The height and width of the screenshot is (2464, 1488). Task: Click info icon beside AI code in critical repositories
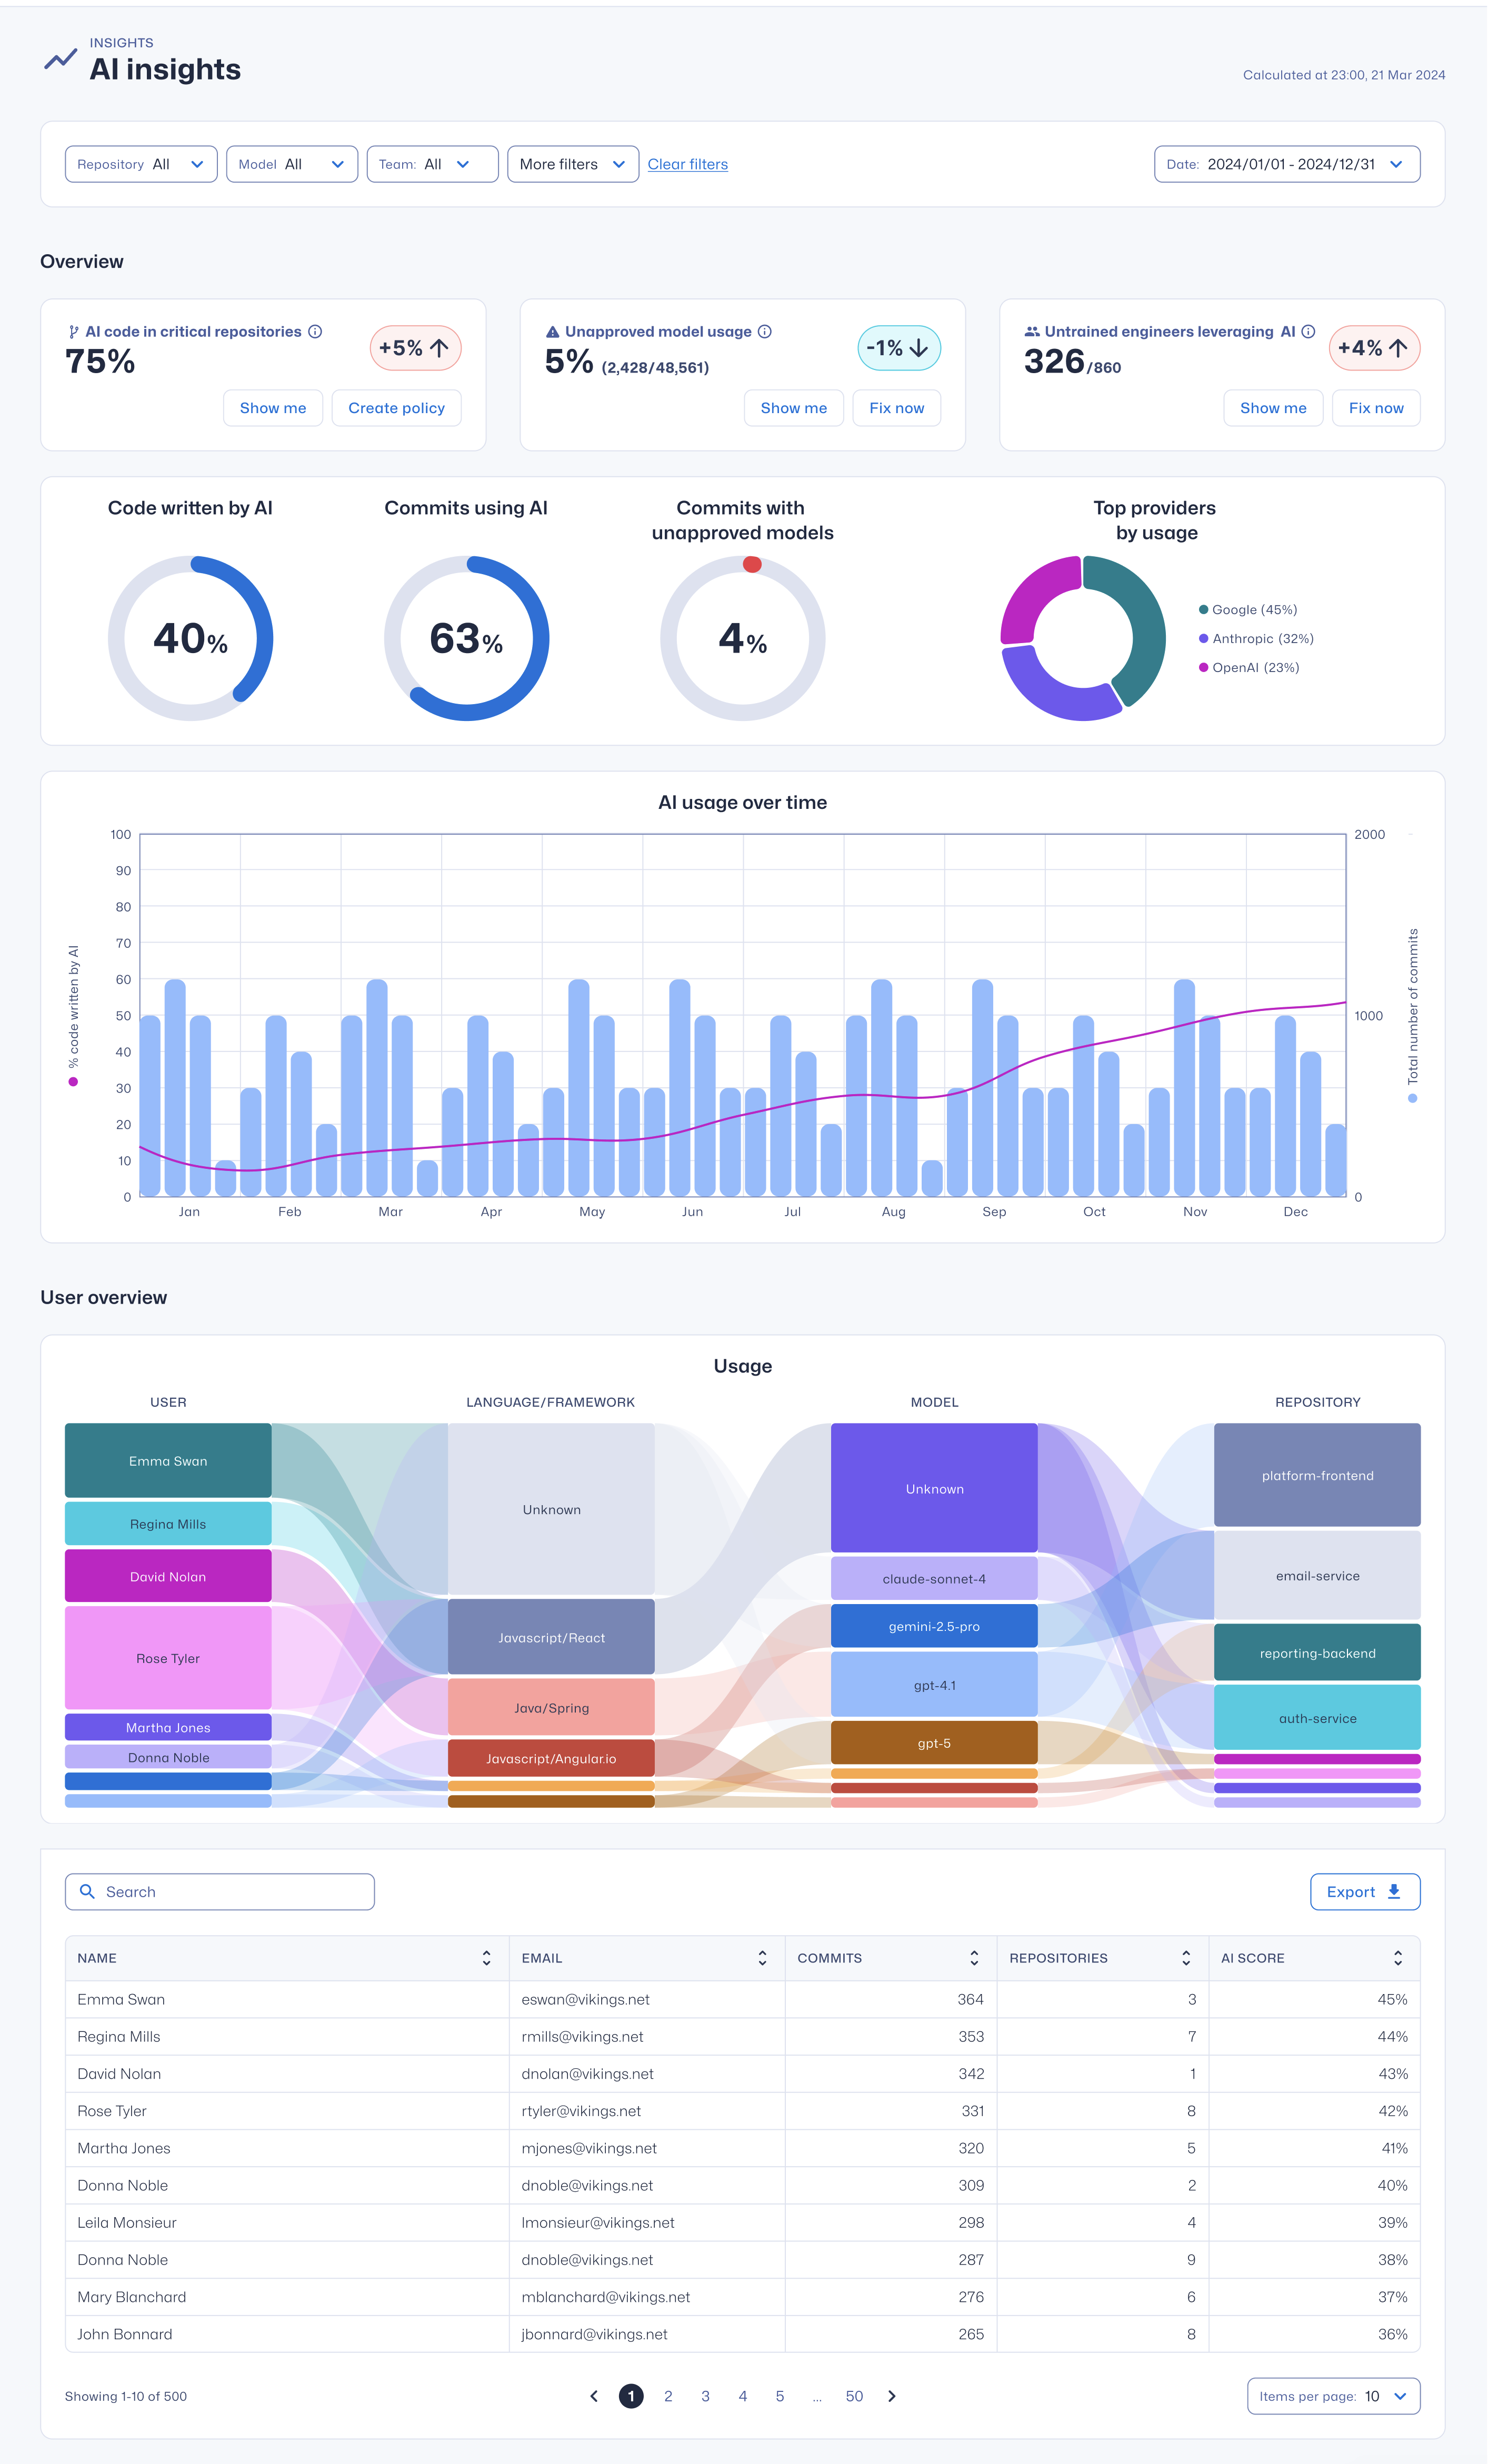pos(315,332)
